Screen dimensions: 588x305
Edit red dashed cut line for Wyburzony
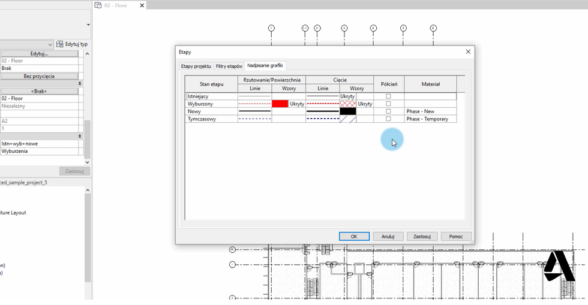click(x=323, y=104)
